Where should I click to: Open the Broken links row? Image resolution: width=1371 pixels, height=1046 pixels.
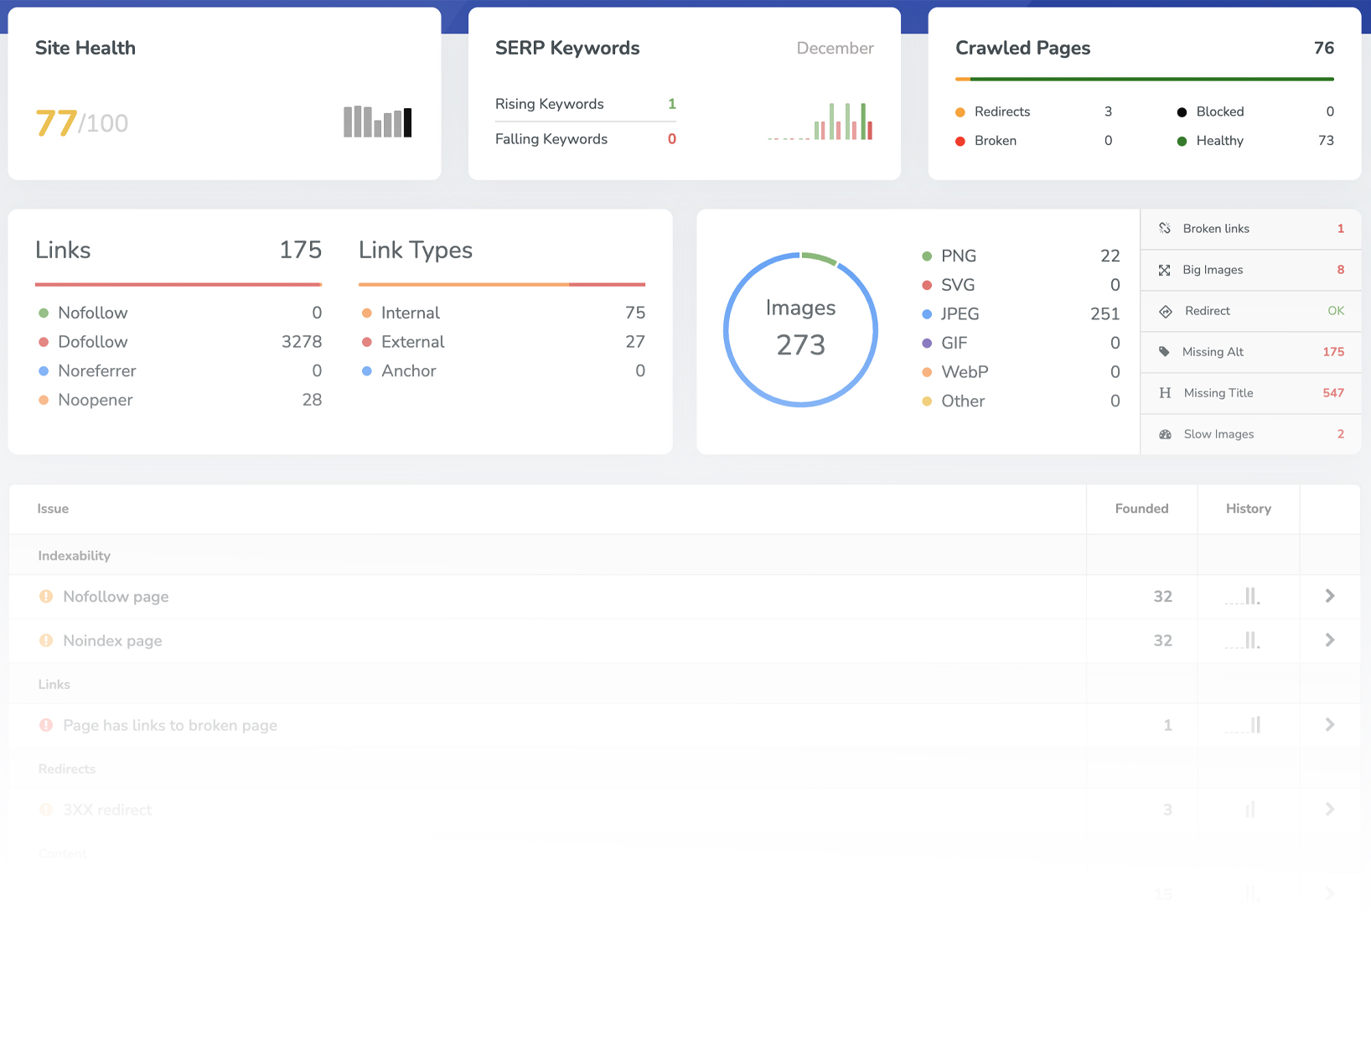click(1250, 229)
